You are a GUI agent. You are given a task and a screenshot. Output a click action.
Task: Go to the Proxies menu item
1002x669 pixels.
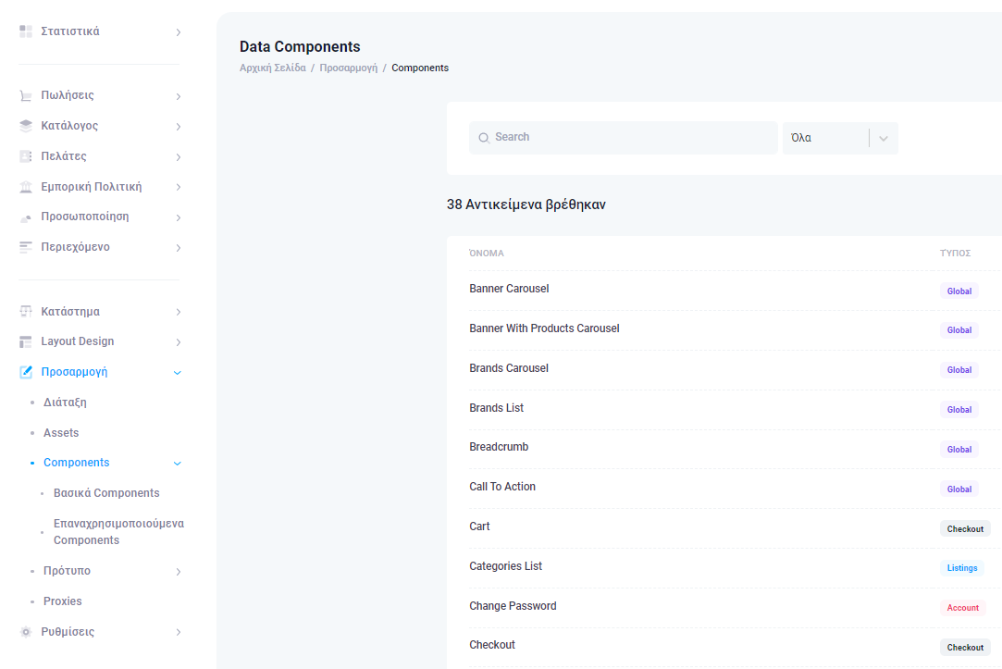pos(63,601)
